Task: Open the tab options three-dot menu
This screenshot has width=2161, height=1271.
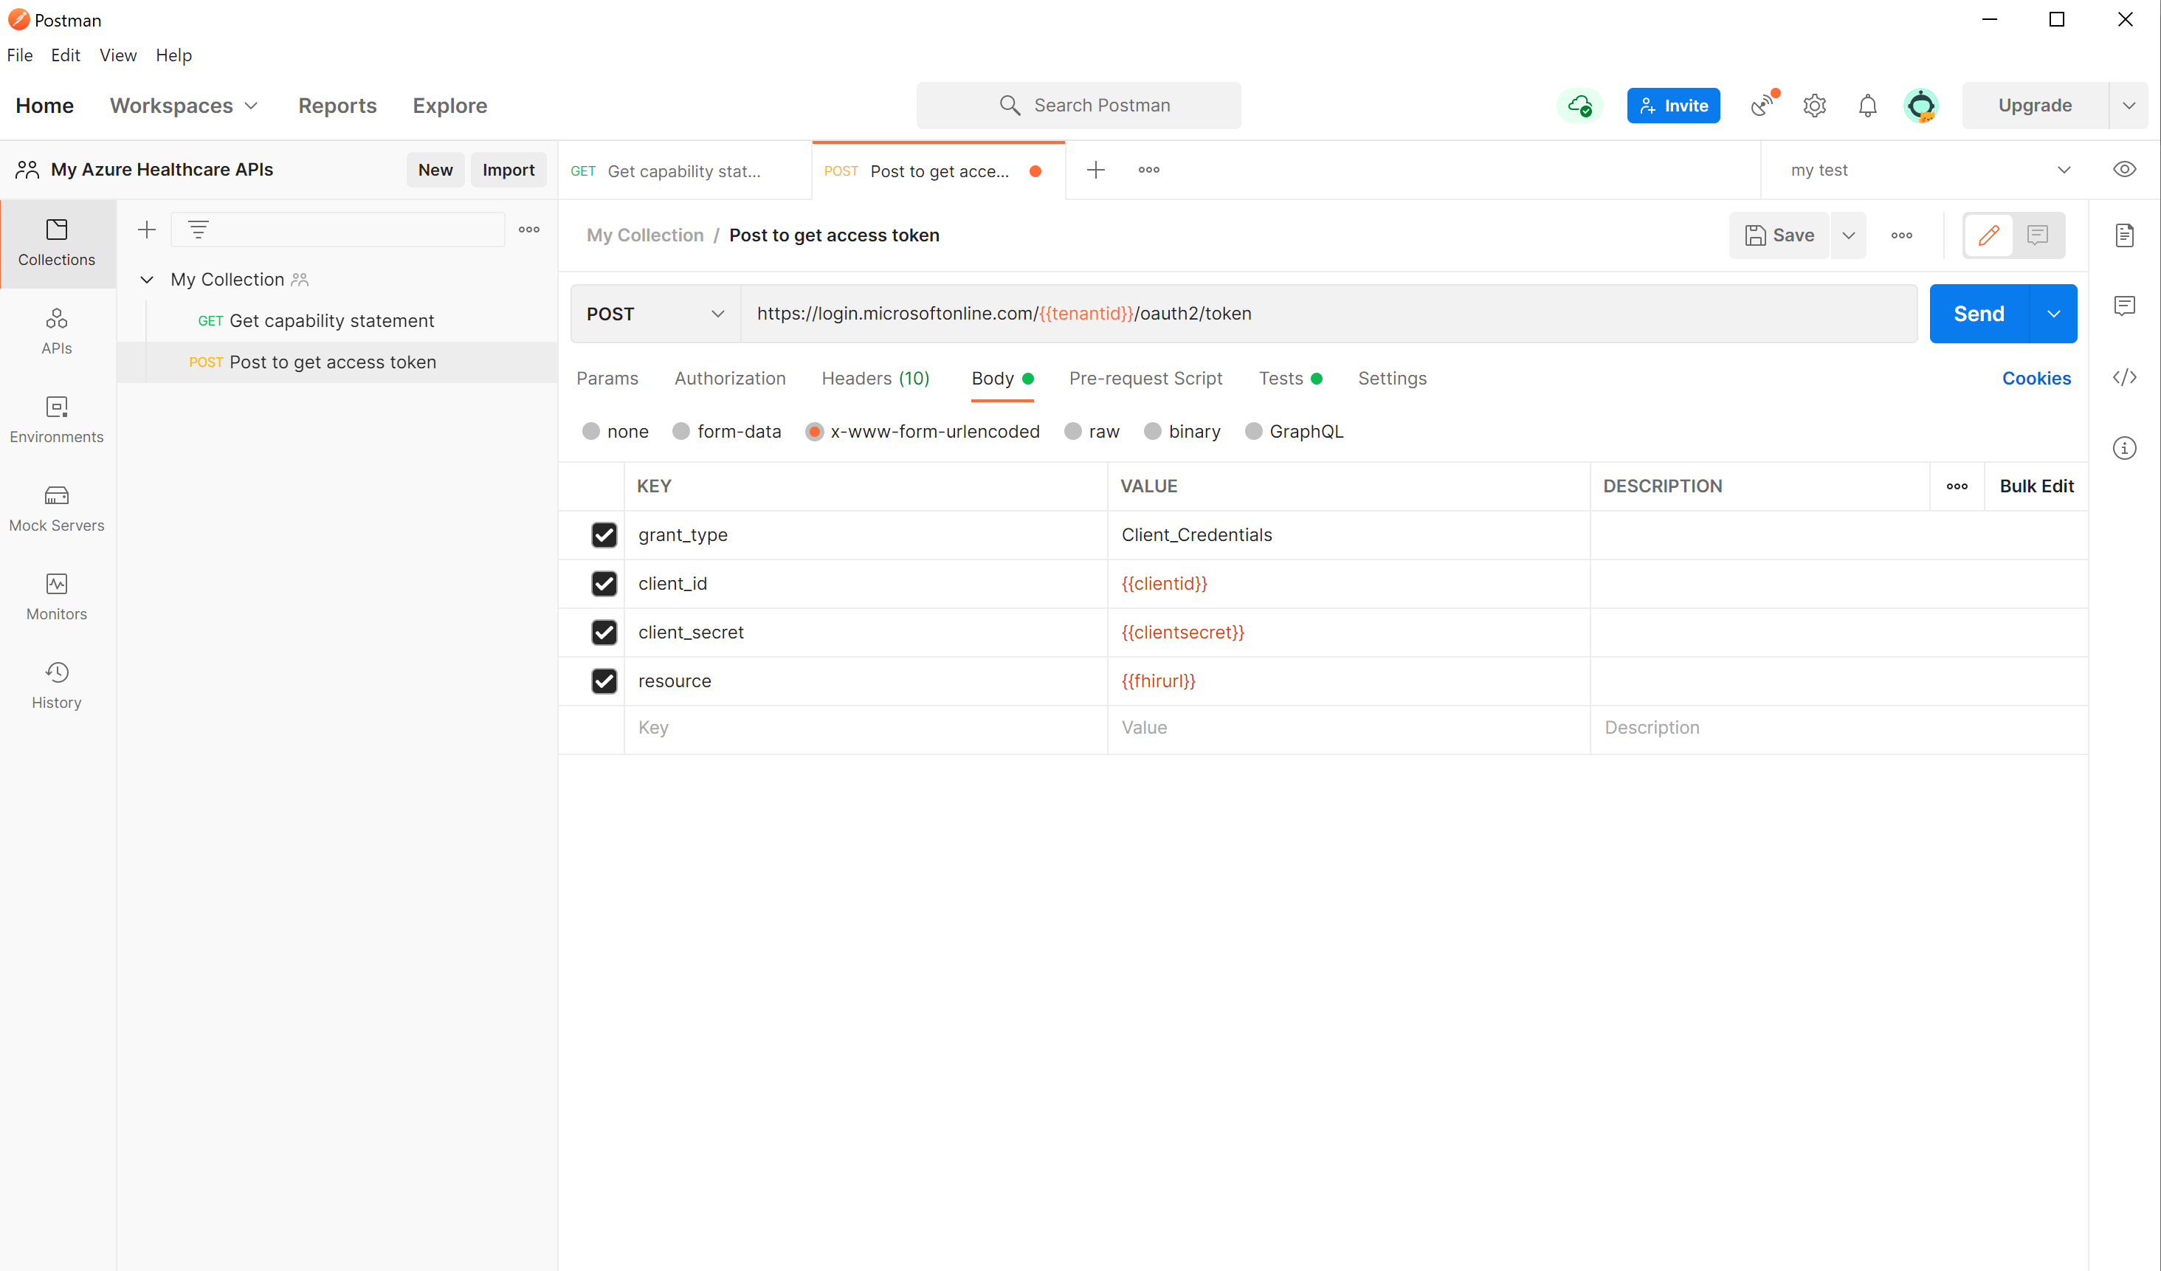Action: coord(1149,170)
